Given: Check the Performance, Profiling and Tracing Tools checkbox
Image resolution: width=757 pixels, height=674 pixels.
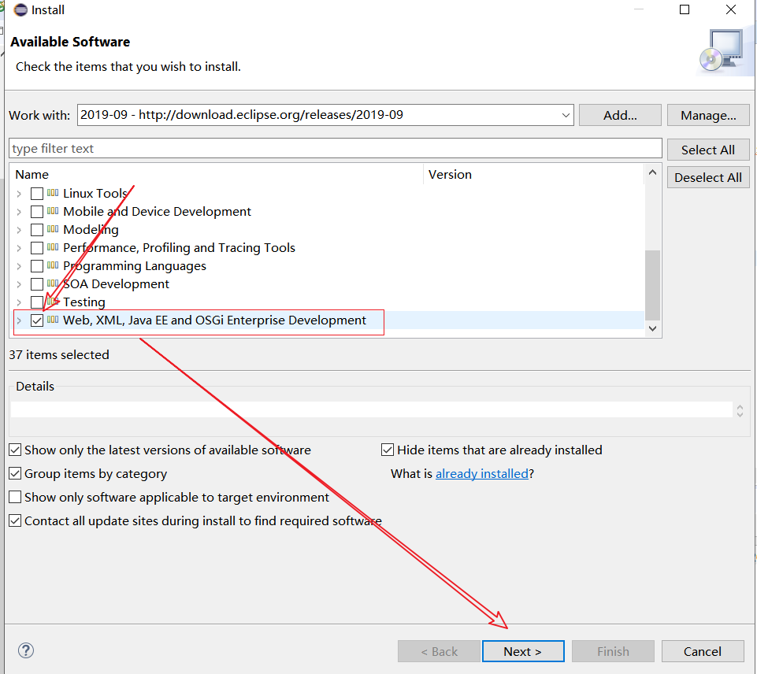Looking at the screenshot, I should [x=37, y=248].
